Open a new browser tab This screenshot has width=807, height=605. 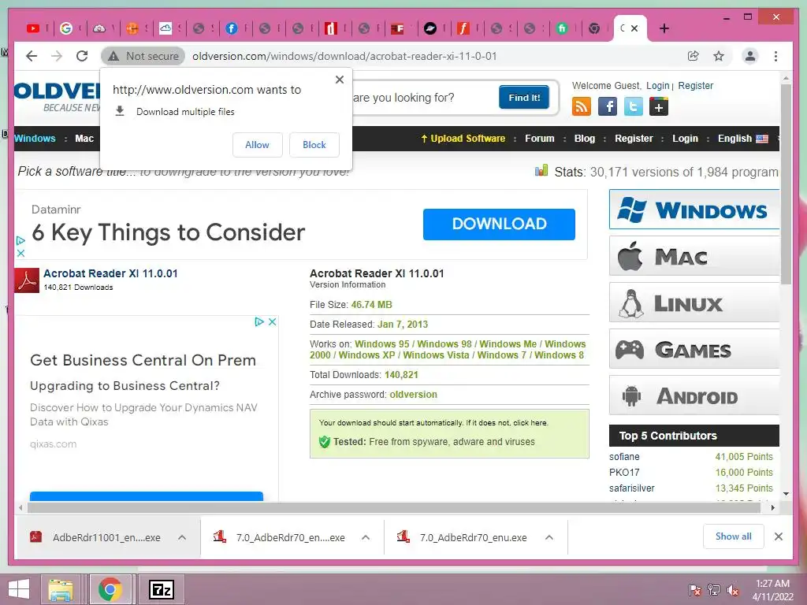pos(664,29)
